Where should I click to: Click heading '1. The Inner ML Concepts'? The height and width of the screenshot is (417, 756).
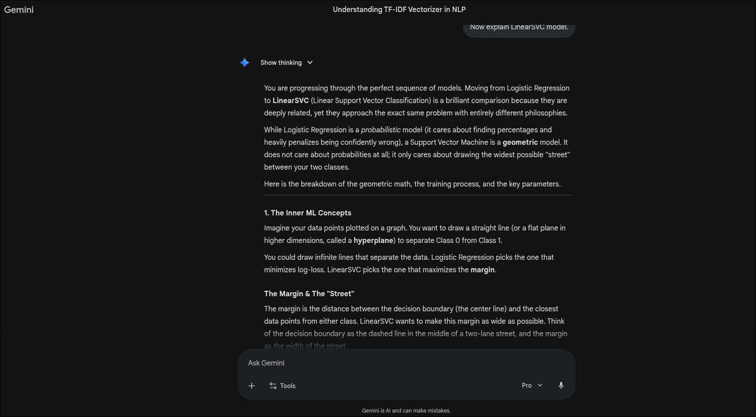point(307,213)
